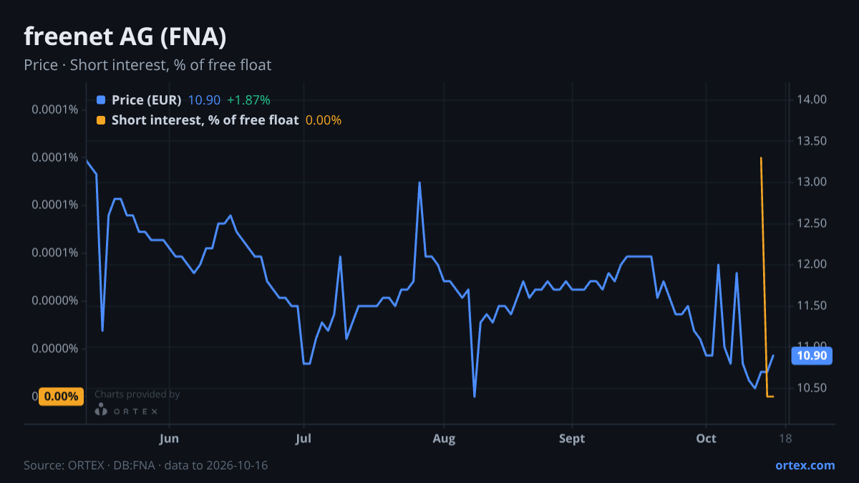Select the blue 10.90 price axis tag
Viewport: 859px width, 483px height.
coord(812,356)
